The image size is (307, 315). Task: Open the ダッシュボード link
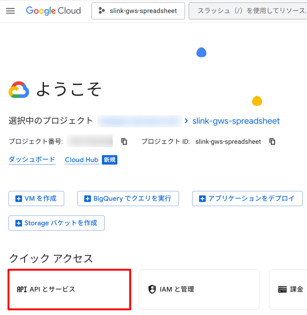tap(32, 160)
